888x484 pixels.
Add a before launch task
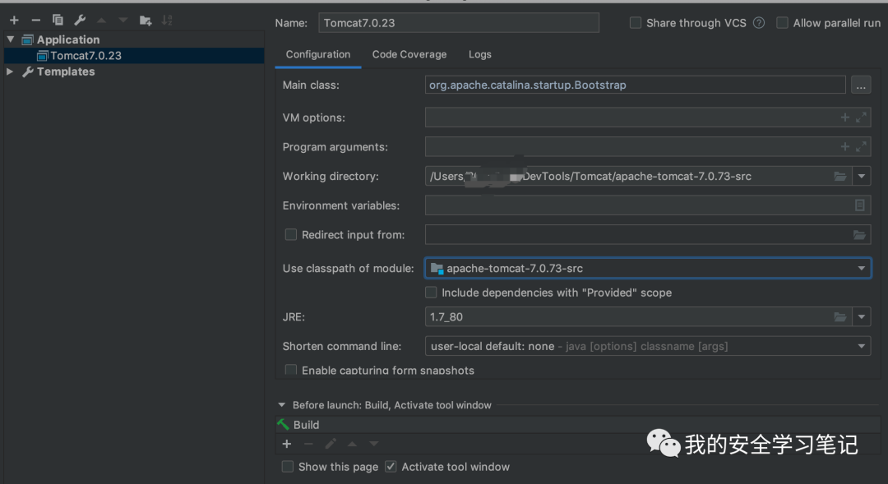point(287,444)
